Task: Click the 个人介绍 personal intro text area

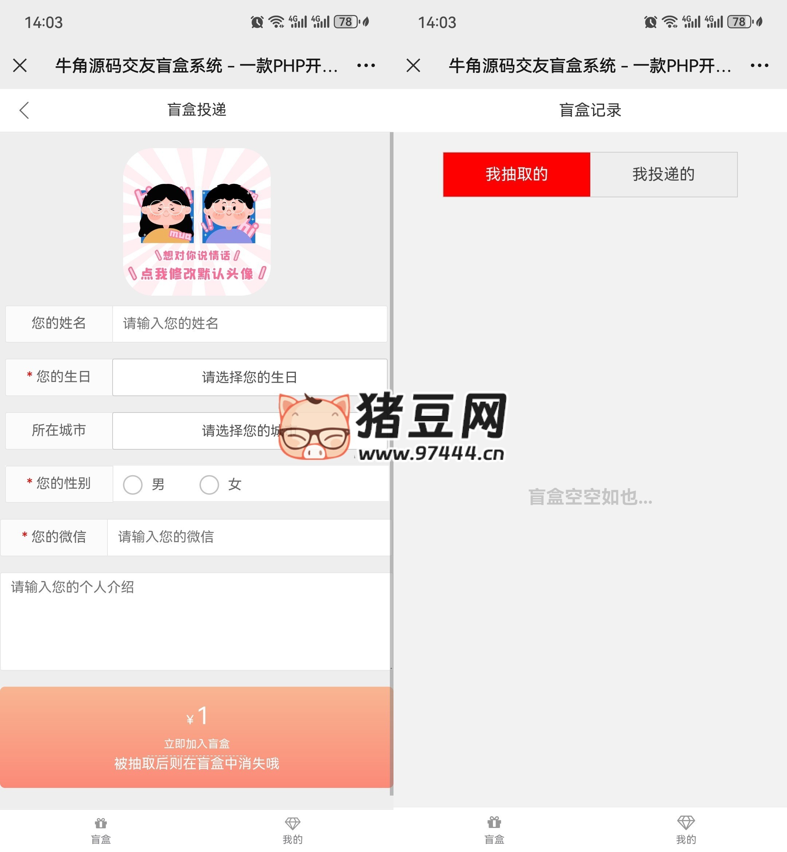Action: [x=195, y=621]
